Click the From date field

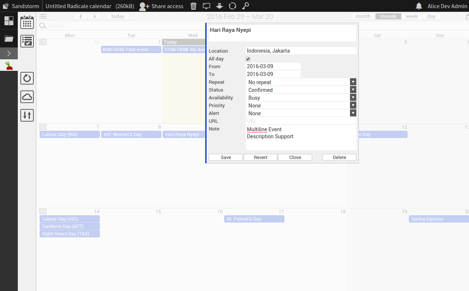(273, 66)
